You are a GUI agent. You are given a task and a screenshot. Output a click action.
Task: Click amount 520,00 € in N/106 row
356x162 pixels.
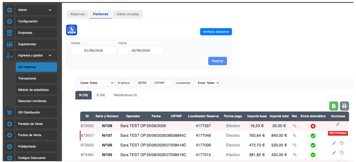[x=279, y=145]
